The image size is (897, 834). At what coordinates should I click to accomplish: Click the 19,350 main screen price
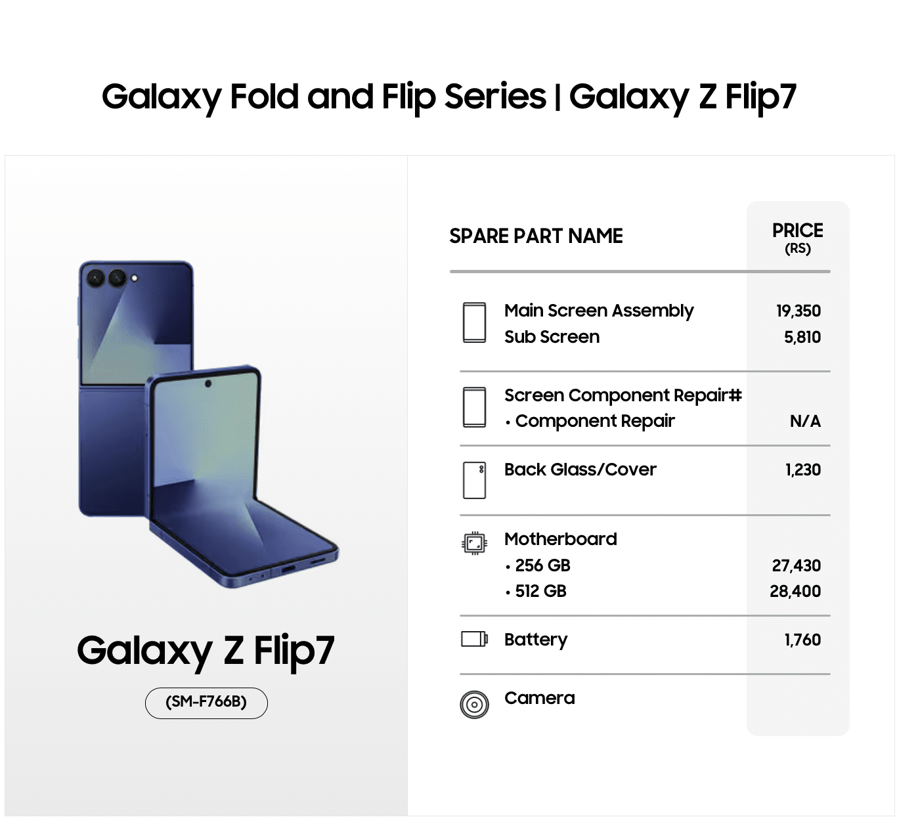(798, 311)
